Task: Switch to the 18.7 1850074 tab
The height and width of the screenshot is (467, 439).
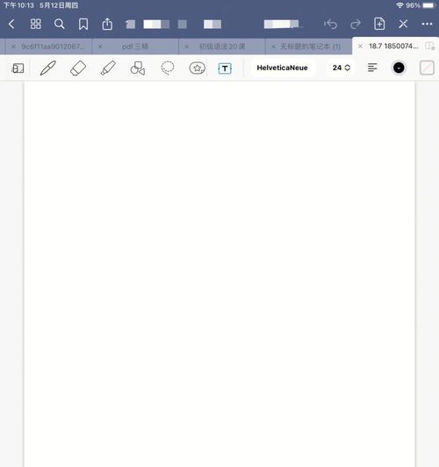Action: coord(393,47)
